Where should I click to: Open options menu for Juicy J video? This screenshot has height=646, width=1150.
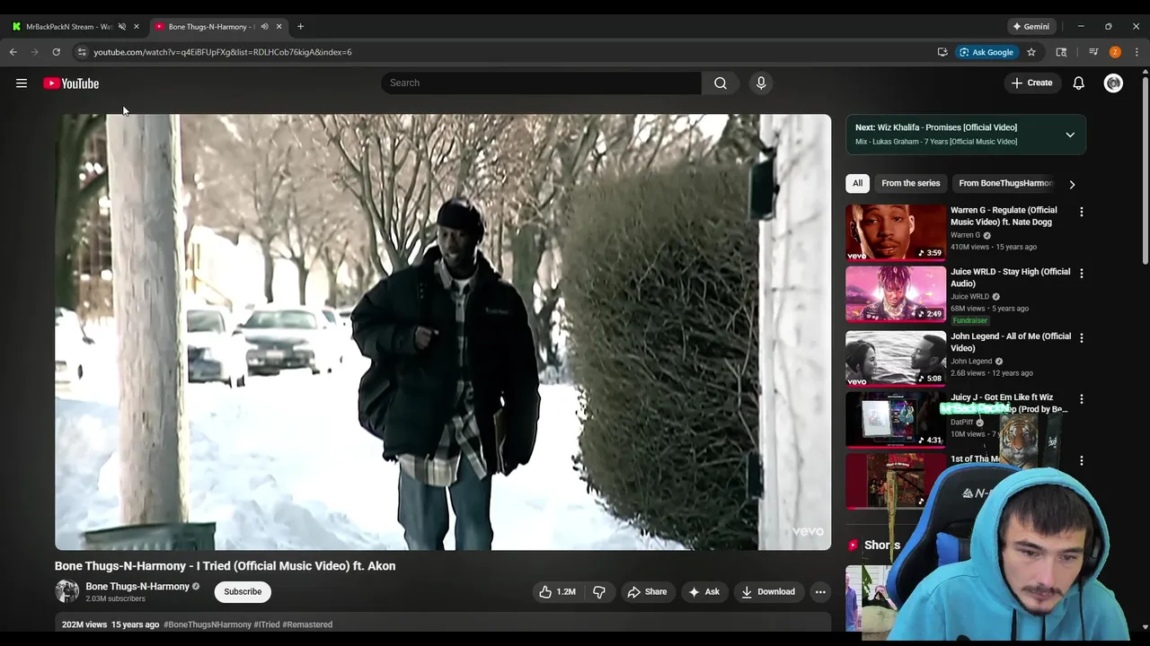click(1082, 398)
